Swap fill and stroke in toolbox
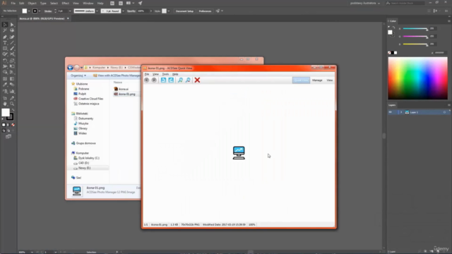The height and width of the screenshot is (254, 452). point(13,110)
